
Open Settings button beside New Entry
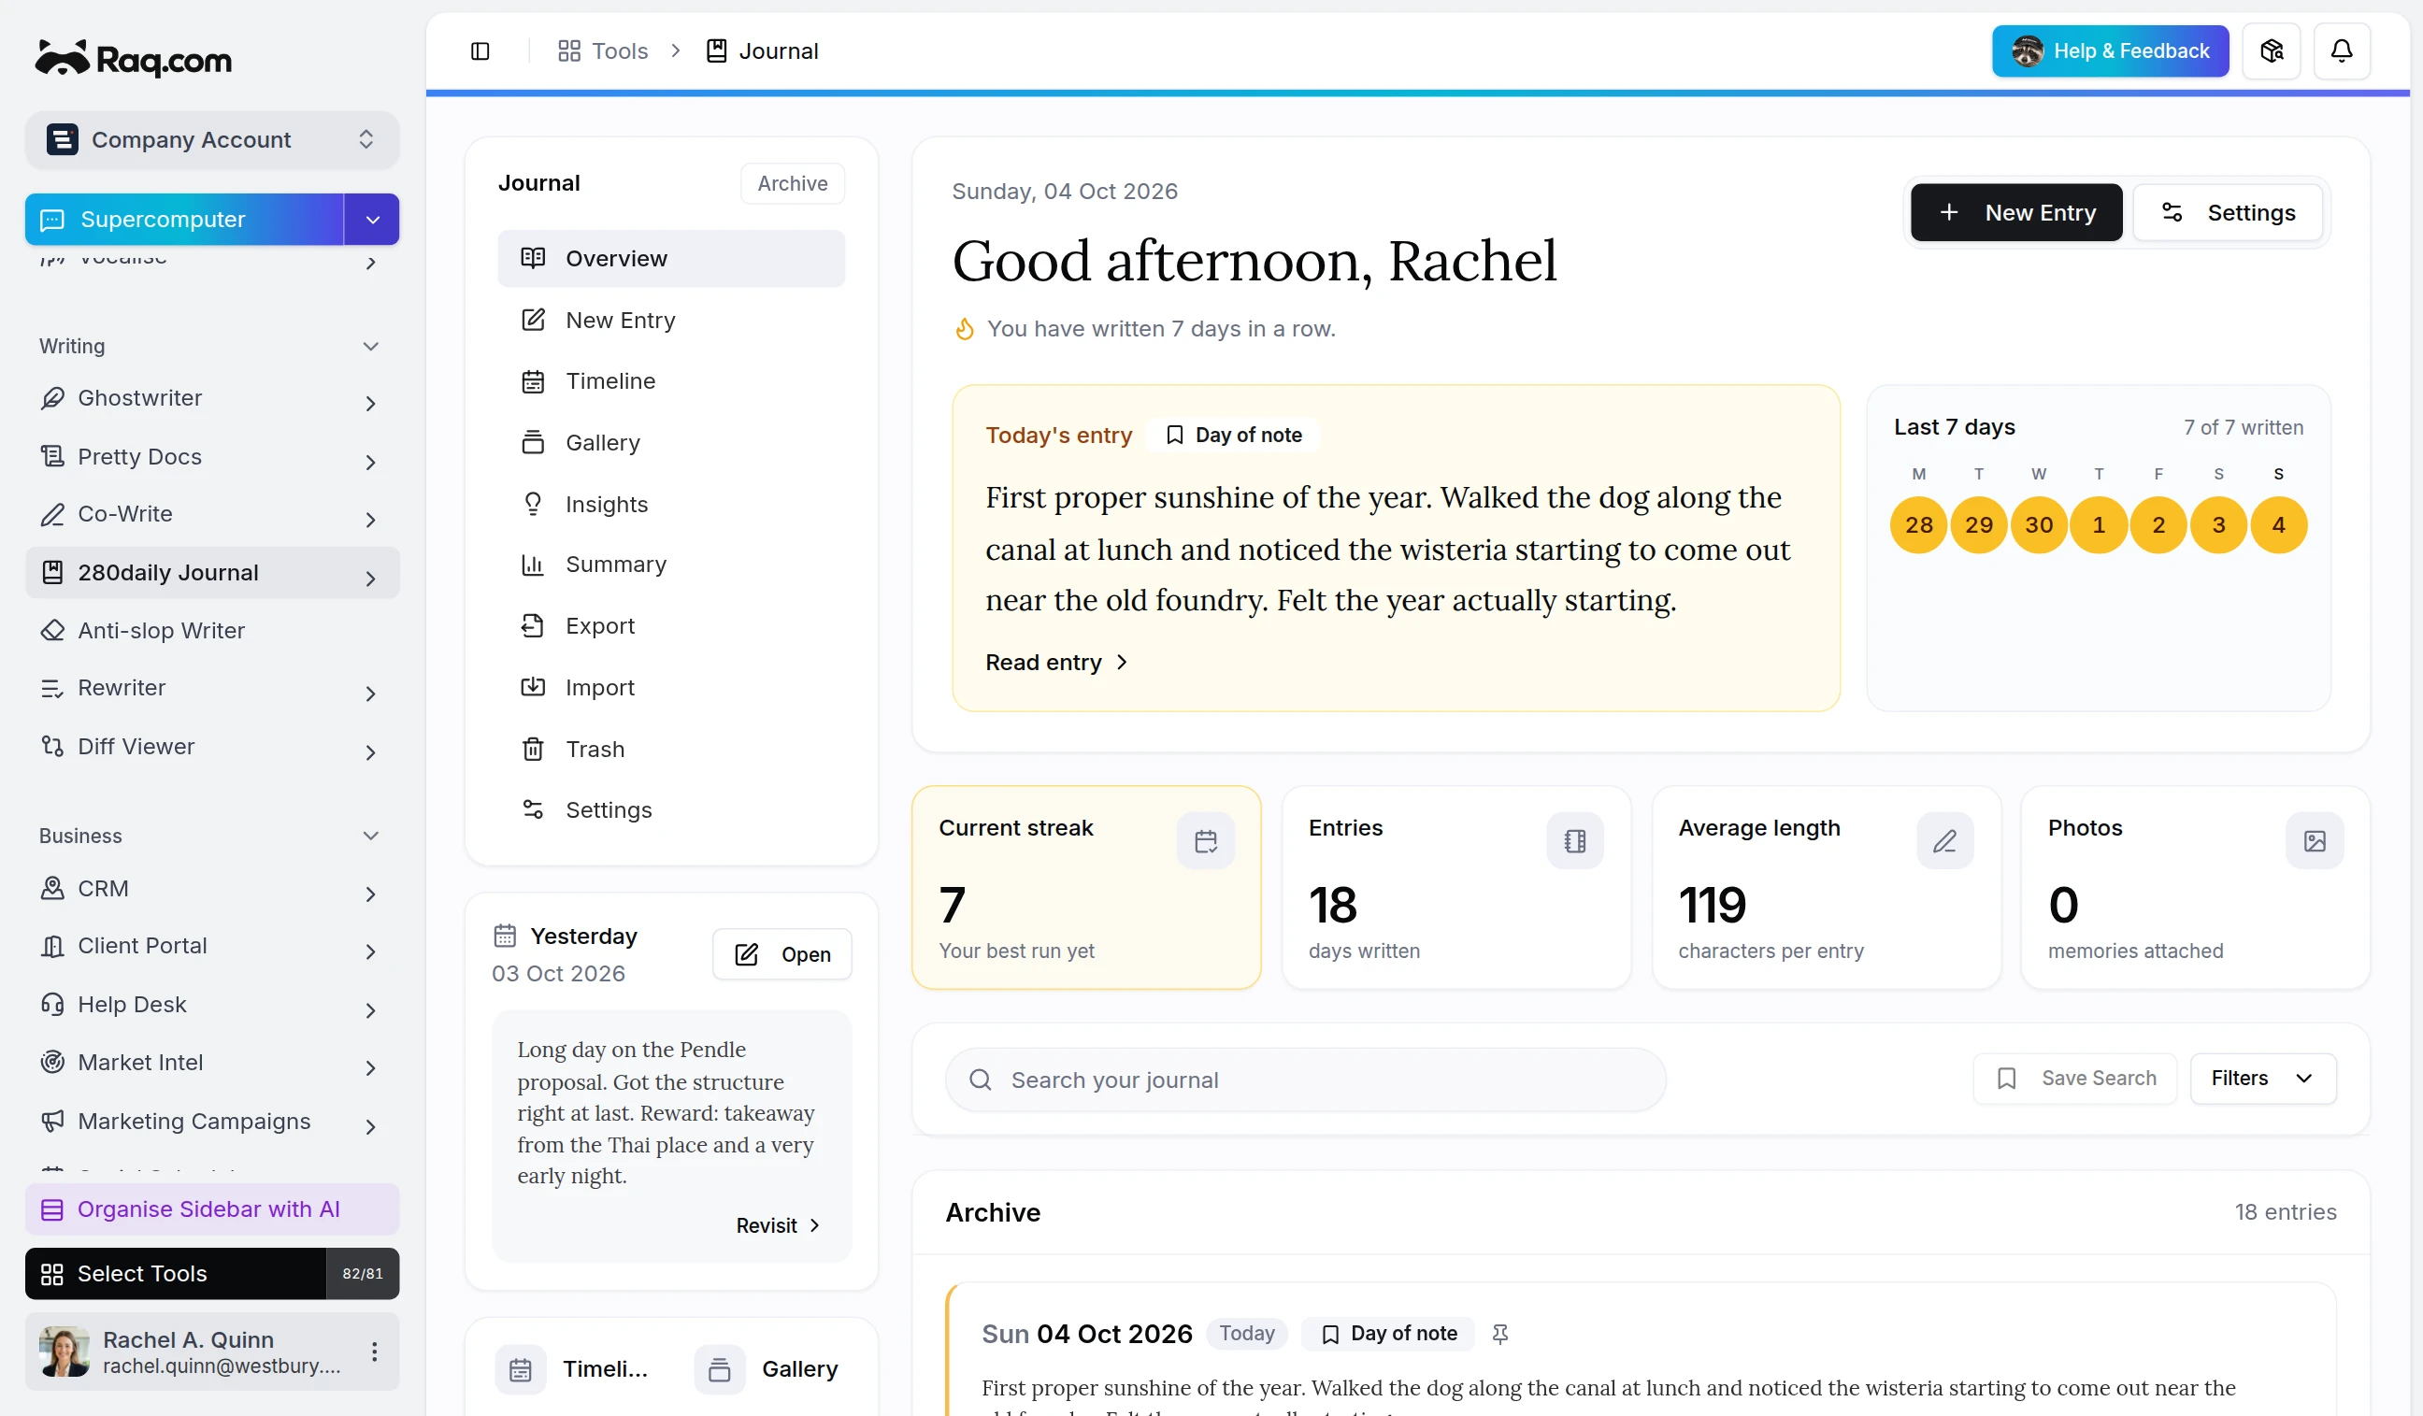[2227, 212]
